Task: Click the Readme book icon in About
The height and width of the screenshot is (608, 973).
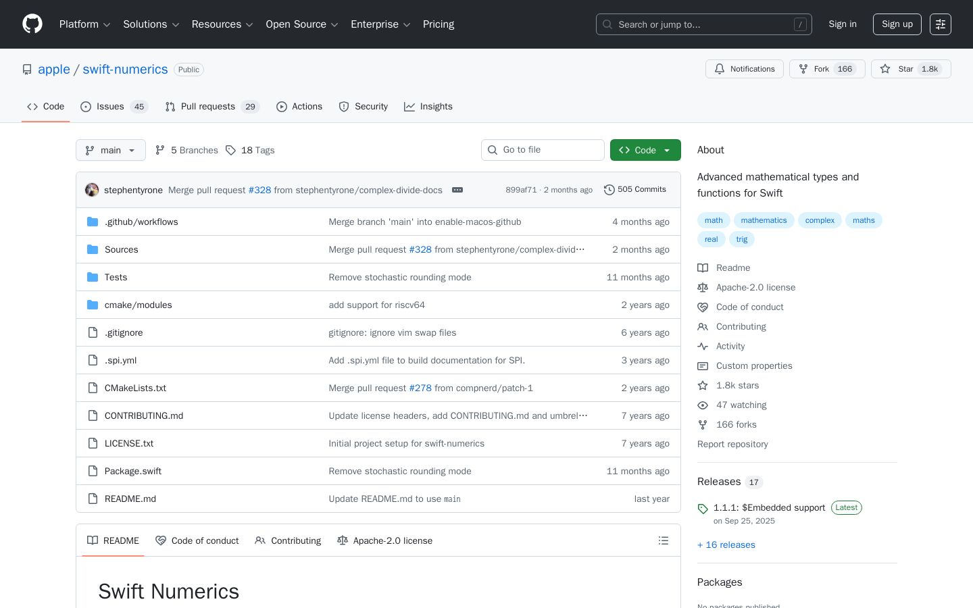Action: (x=703, y=268)
